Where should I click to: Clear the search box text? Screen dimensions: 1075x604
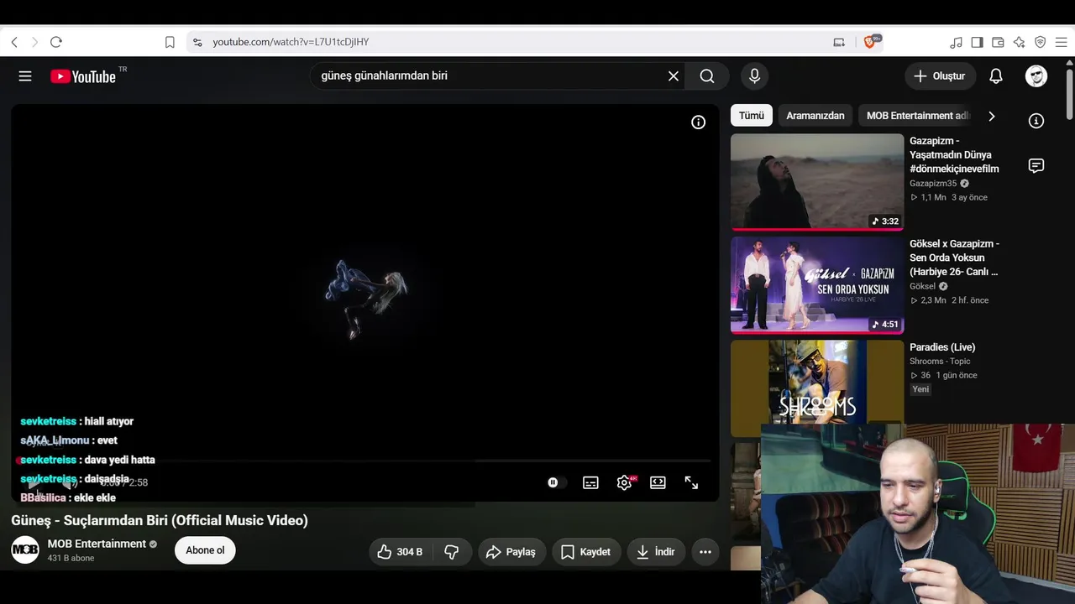click(x=674, y=76)
